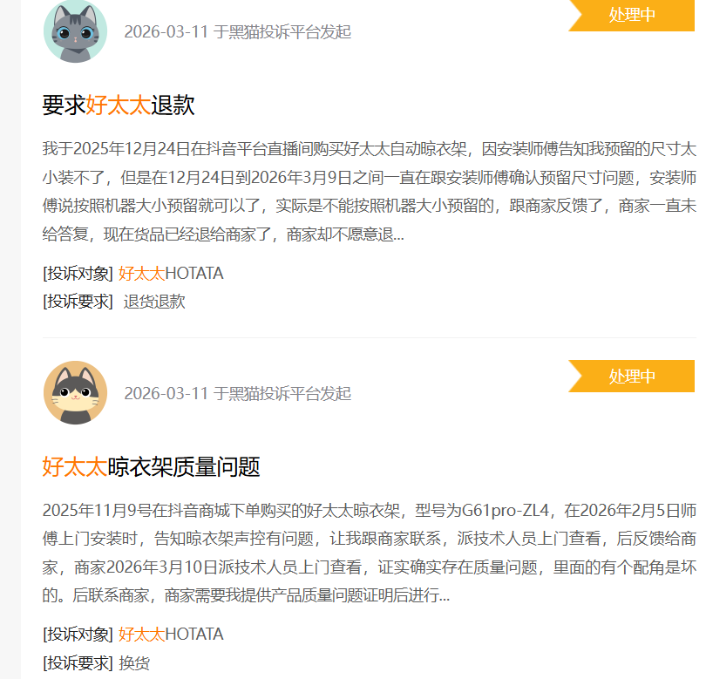Click the first 处理中 status badge
This screenshot has height=679, width=706.
[631, 16]
